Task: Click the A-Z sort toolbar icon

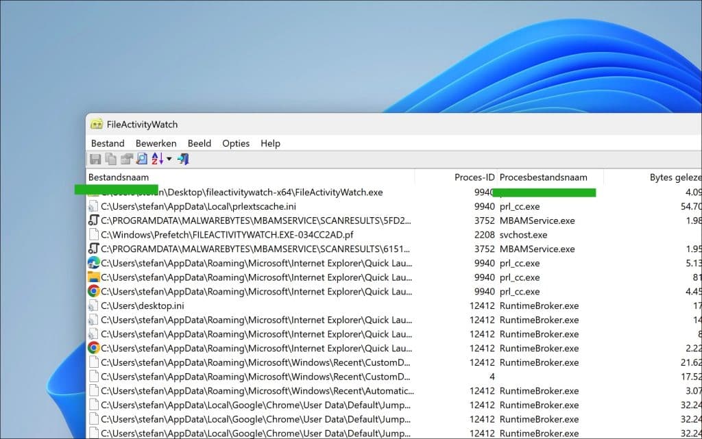Action: pos(158,159)
